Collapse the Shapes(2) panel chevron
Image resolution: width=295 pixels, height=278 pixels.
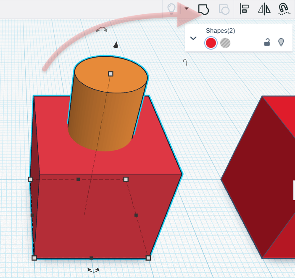tap(193, 38)
